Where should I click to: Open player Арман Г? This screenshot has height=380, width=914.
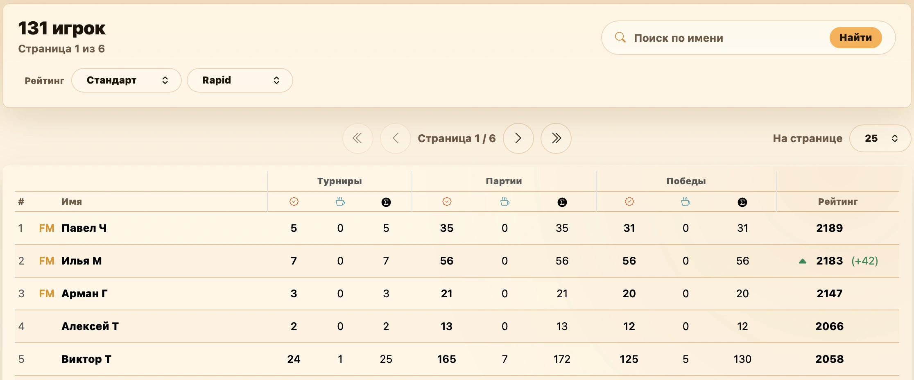(x=84, y=294)
